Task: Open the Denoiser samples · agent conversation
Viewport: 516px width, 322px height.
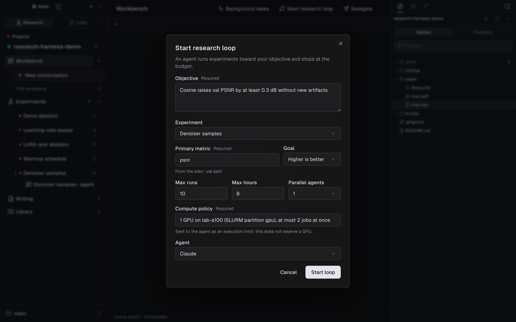Action: click(x=60, y=185)
